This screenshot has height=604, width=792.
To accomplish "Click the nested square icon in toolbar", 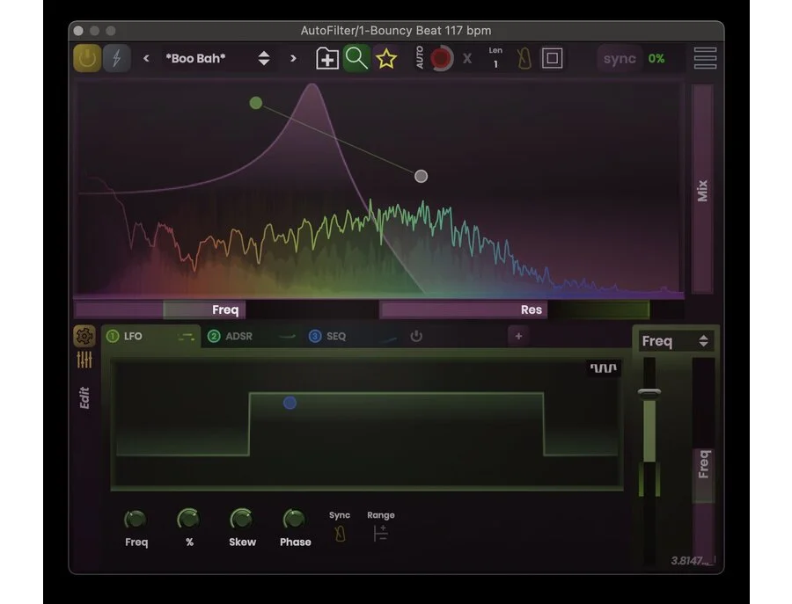I will pyautogui.click(x=552, y=59).
